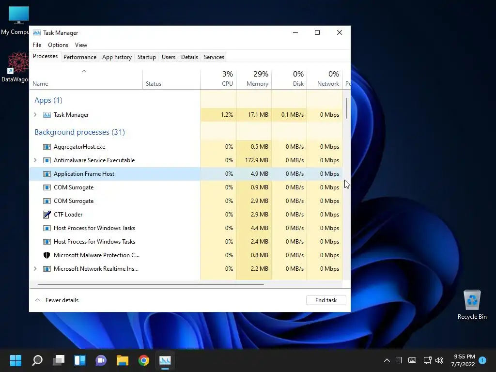Click the Antimalware Service Executable icon
Image resolution: width=496 pixels, height=372 pixels.
click(x=47, y=160)
